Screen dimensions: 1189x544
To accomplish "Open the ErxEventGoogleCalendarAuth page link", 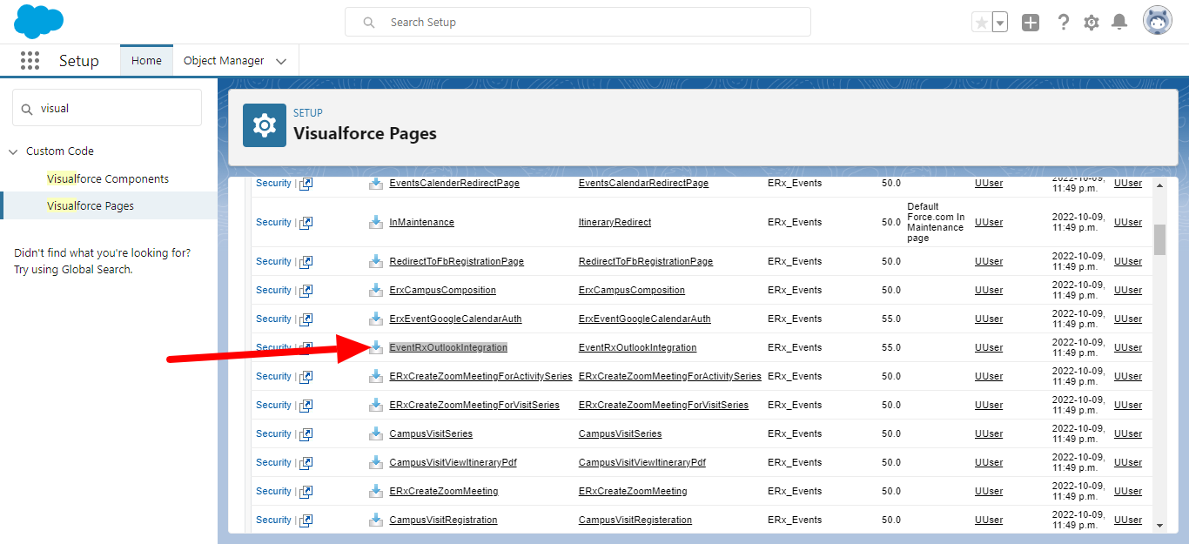I will point(455,319).
